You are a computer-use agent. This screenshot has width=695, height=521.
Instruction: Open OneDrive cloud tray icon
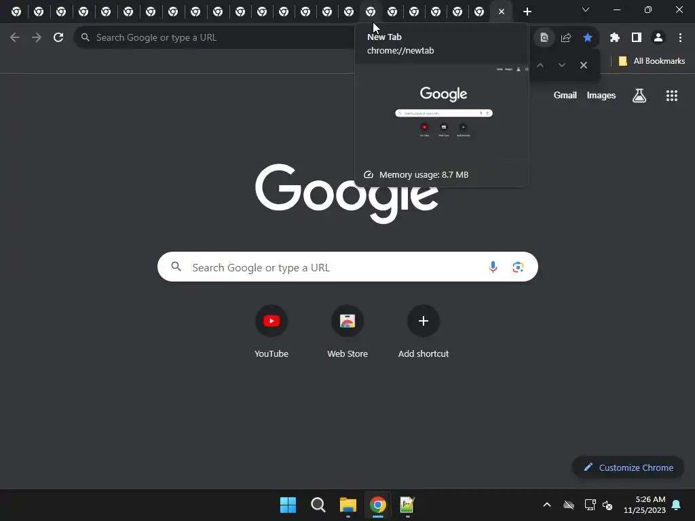tap(569, 505)
